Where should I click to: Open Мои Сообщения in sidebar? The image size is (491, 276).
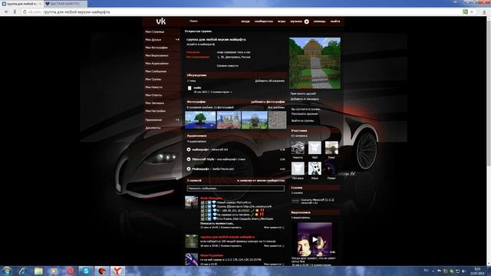(x=156, y=71)
